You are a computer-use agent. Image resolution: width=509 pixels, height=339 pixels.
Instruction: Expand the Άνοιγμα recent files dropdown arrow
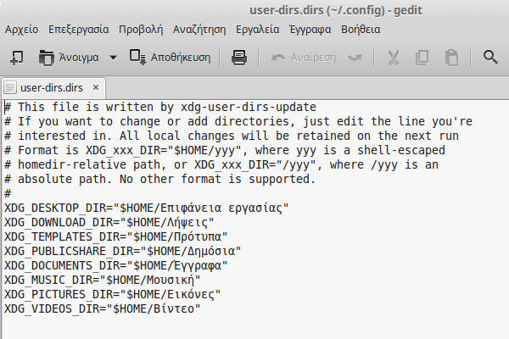[x=113, y=58]
